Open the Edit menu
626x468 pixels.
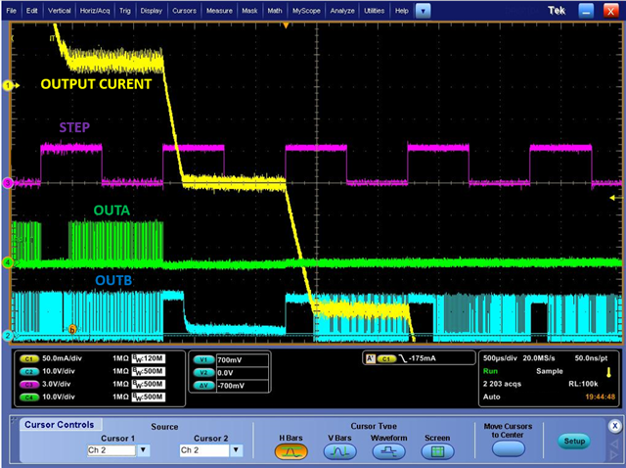[31, 11]
